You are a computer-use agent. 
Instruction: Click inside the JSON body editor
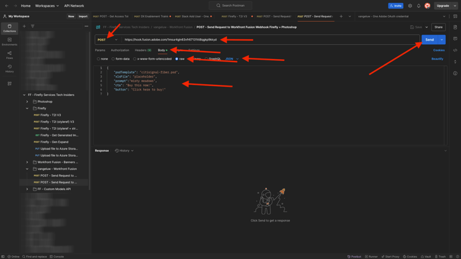tap(270, 105)
